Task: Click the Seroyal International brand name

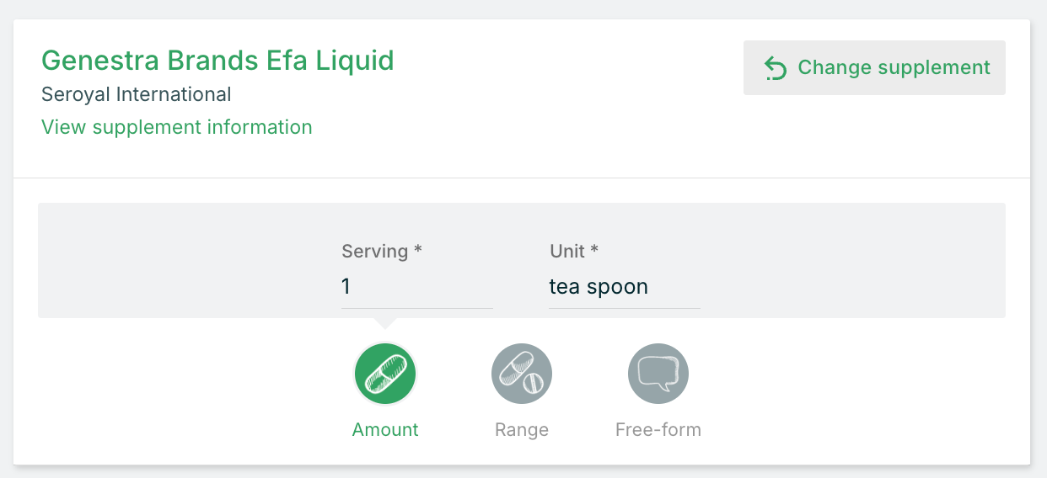Action: pos(137,94)
